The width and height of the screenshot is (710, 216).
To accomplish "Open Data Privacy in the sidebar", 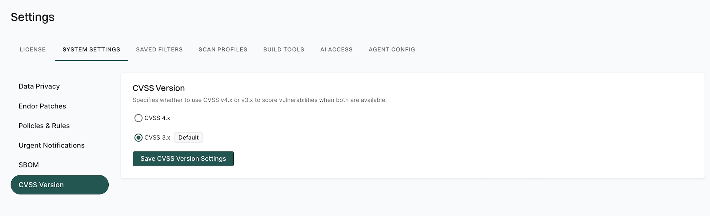I will (x=39, y=86).
